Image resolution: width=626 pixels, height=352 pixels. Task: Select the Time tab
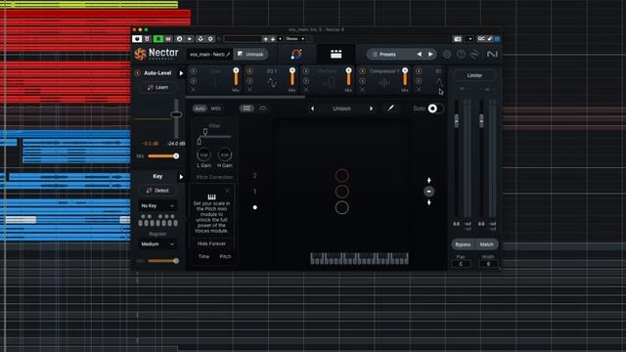coord(203,256)
